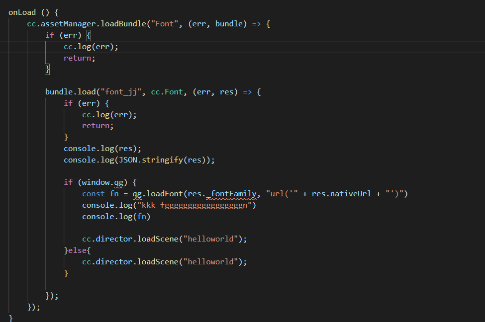Screen dimensions: 485x322
Task: Click the const keyword
Action: 94,194
